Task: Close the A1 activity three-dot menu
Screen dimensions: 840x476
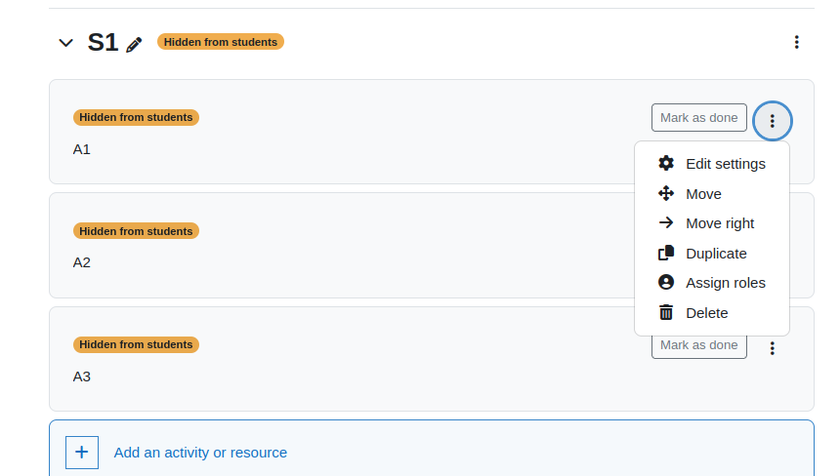Action: tap(772, 121)
